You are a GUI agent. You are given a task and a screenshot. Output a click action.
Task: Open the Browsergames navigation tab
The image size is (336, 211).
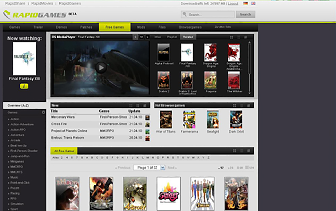[190, 27]
